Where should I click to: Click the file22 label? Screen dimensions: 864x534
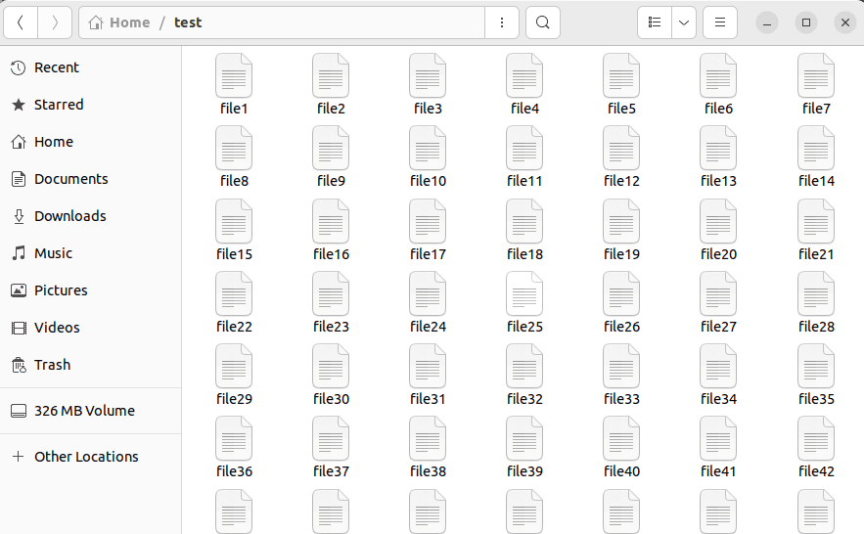[234, 327]
